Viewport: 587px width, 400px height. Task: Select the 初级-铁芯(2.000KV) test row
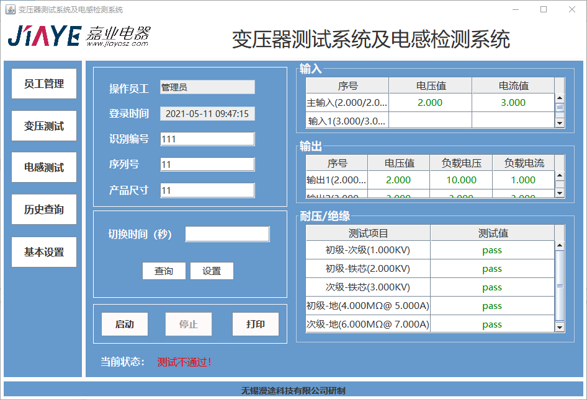click(368, 269)
